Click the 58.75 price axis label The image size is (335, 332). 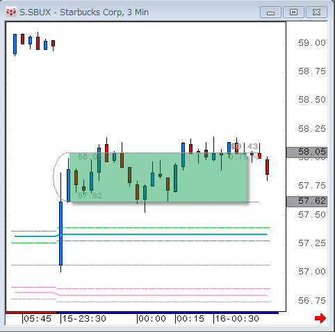click(x=312, y=71)
